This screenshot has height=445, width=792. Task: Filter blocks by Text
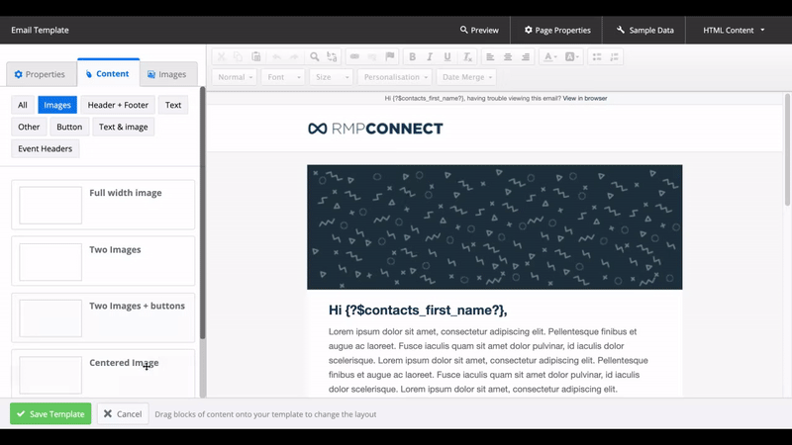173,105
